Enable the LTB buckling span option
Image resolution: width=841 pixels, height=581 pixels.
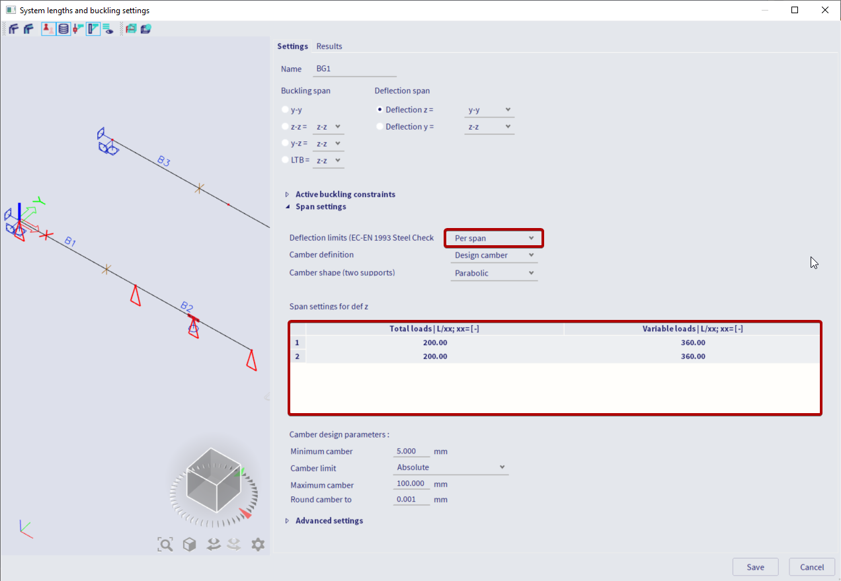pos(285,159)
